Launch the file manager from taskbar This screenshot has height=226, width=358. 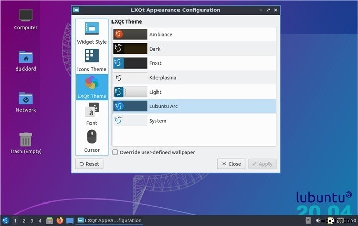point(50,221)
